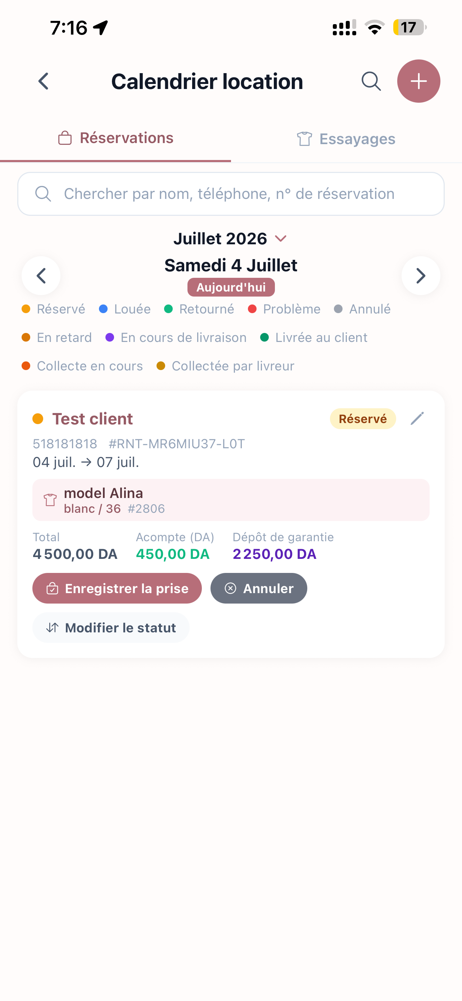Switch to the Essayages tab
This screenshot has width=462, height=1001.
pos(346,139)
